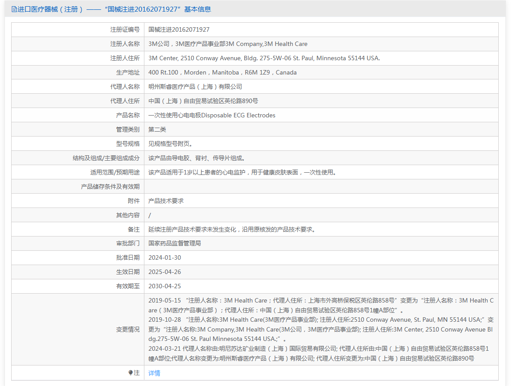Click the document icon beside 进口医疗器械 header
This screenshot has width=517, height=386.
pos(14,9)
